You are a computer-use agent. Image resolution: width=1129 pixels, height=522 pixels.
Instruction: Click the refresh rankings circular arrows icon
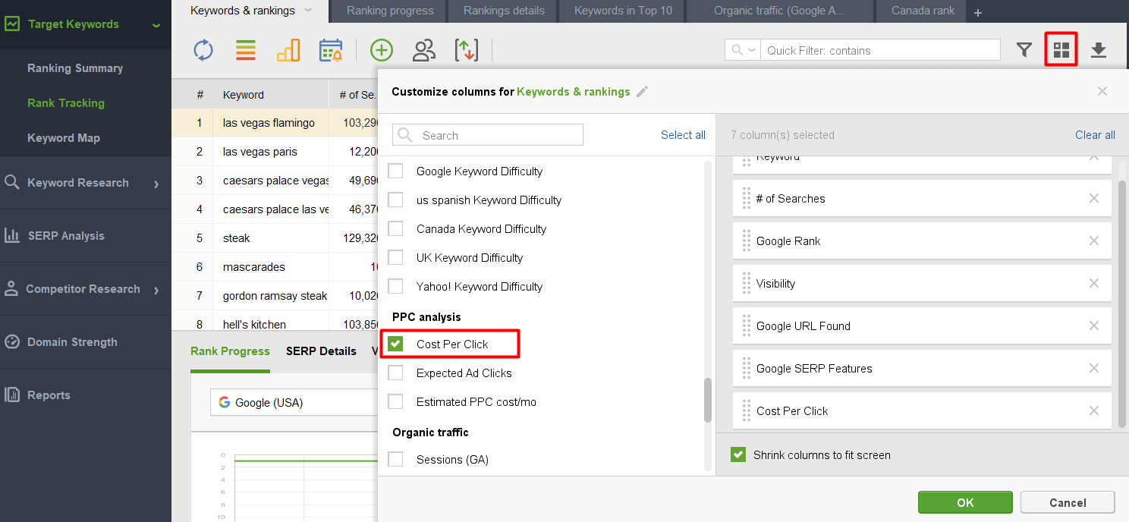[203, 51]
